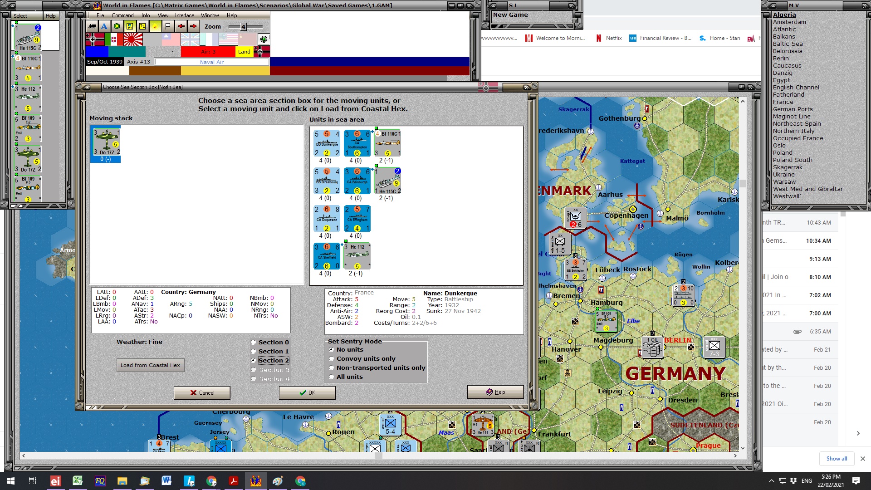Click the blue letter A toolbar icon
The height and width of the screenshot is (490, 871).
[x=103, y=26]
